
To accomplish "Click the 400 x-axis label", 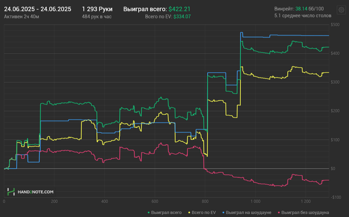I will tap(104, 202).
